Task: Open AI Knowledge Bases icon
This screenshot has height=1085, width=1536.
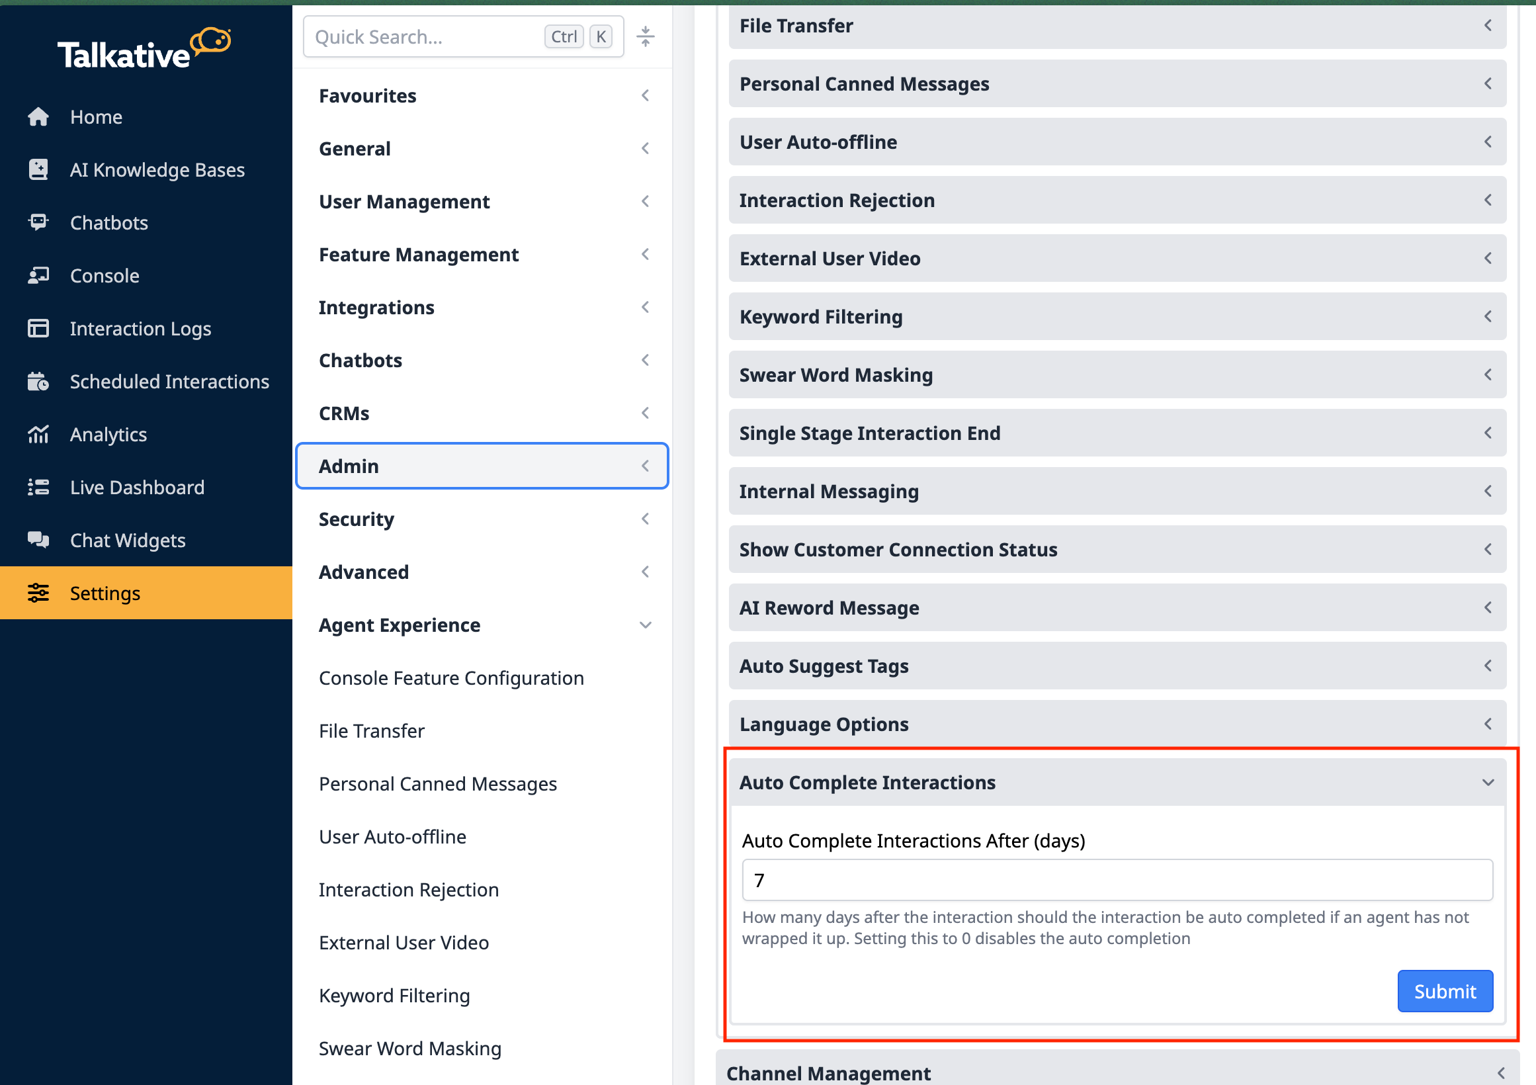Action: (38, 169)
